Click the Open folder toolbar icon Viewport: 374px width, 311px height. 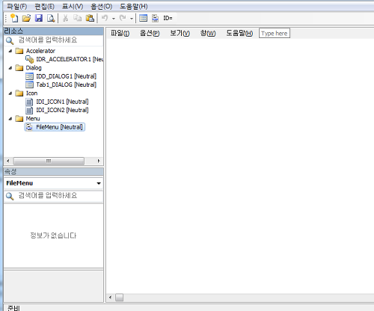(26, 18)
